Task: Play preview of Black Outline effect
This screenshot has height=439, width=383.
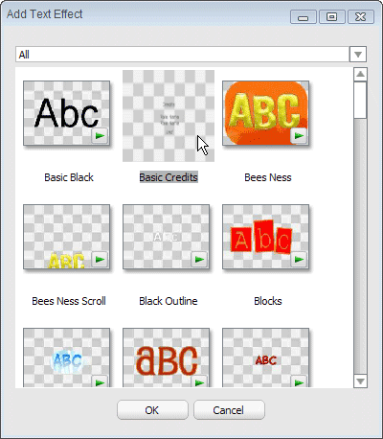Action: pyautogui.click(x=199, y=260)
